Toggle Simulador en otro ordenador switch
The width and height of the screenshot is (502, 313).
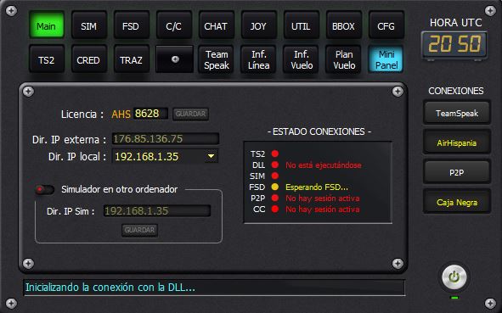pyautogui.click(x=44, y=190)
